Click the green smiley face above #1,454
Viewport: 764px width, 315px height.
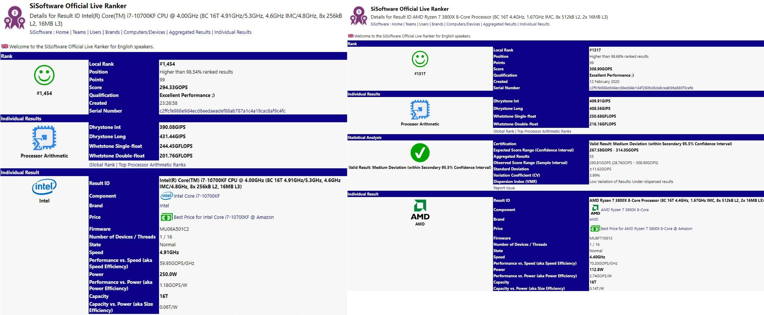pos(44,75)
